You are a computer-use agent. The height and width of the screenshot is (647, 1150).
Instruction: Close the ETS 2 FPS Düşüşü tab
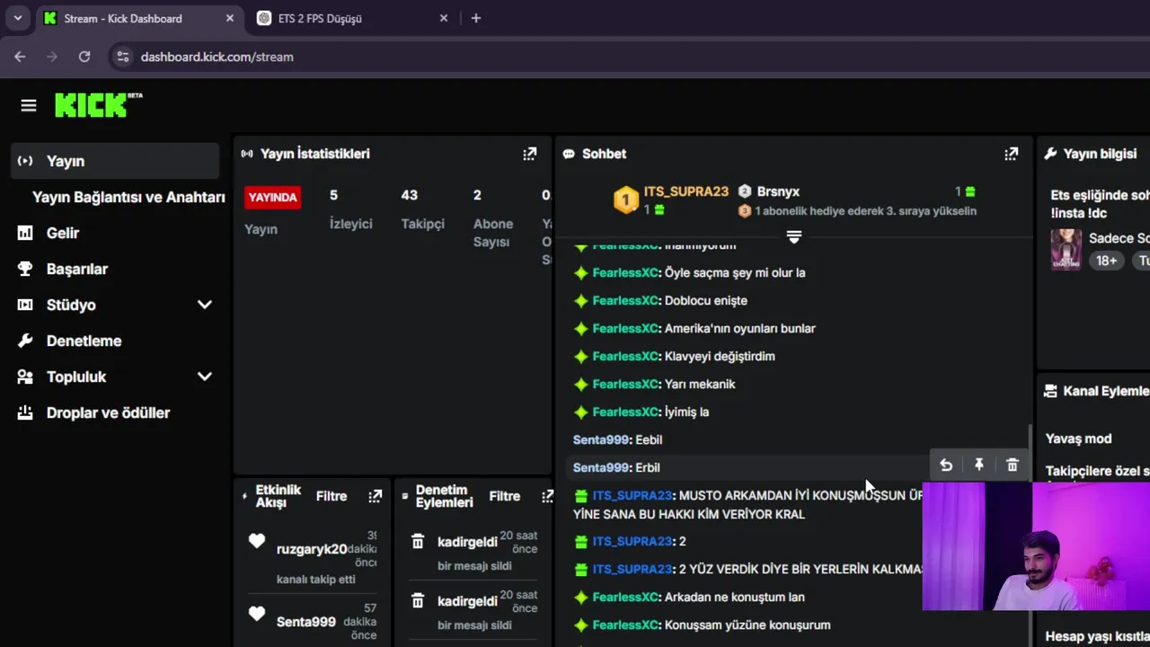[443, 18]
